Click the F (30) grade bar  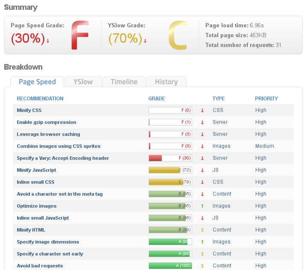click(x=170, y=158)
